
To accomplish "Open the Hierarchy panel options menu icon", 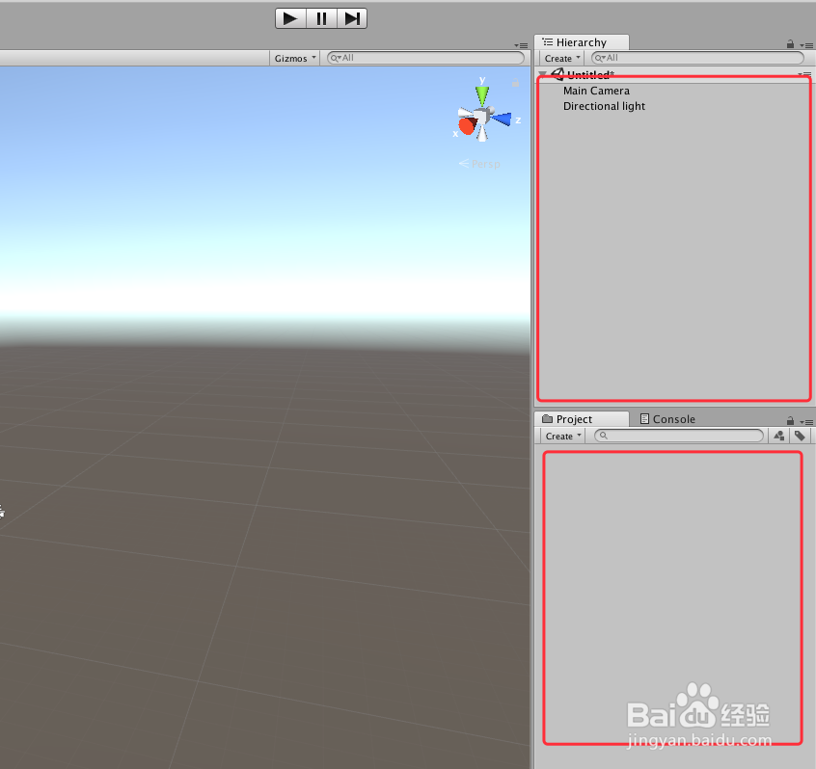I will pyautogui.click(x=808, y=43).
